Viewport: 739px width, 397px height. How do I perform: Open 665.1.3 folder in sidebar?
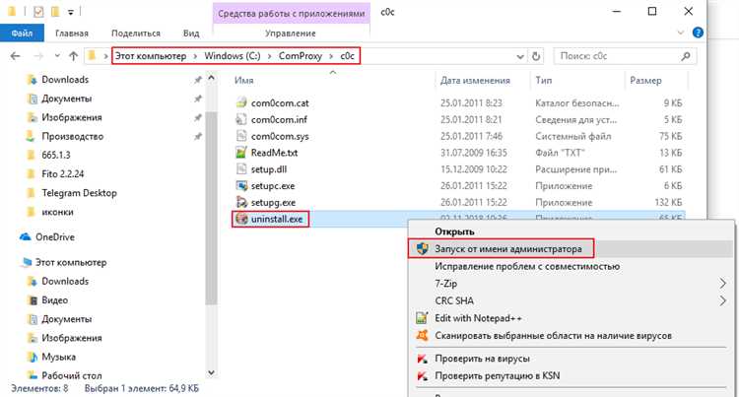pos(55,155)
